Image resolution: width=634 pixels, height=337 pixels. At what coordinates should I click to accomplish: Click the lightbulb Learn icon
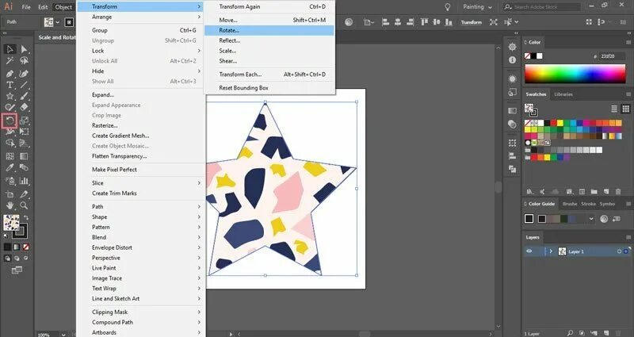pos(447,7)
